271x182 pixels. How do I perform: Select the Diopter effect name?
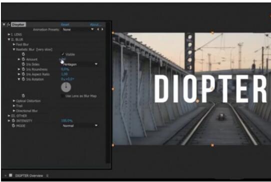point(18,25)
